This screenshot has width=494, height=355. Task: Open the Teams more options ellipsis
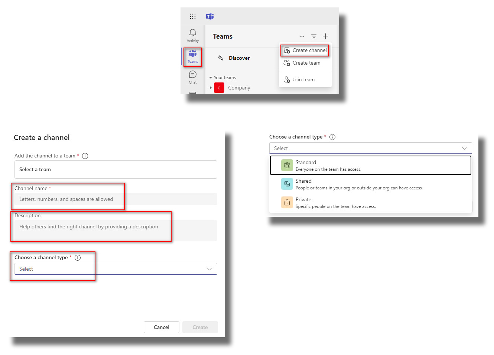(x=302, y=36)
